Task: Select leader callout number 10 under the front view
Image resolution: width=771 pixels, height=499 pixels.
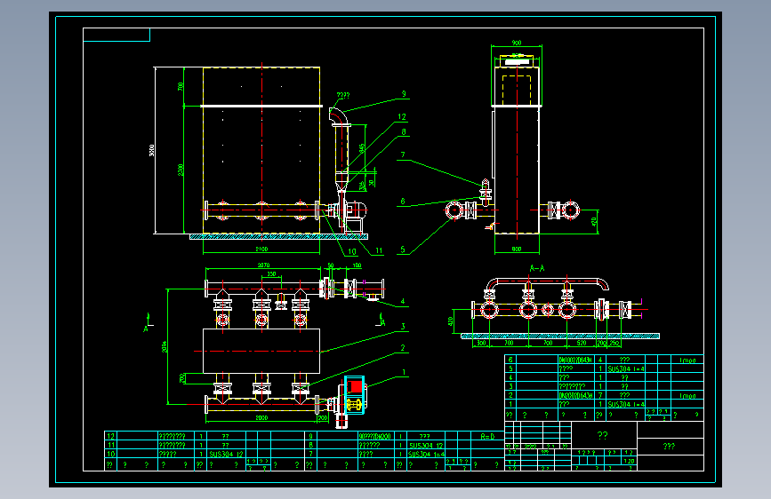Action: point(352,251)
